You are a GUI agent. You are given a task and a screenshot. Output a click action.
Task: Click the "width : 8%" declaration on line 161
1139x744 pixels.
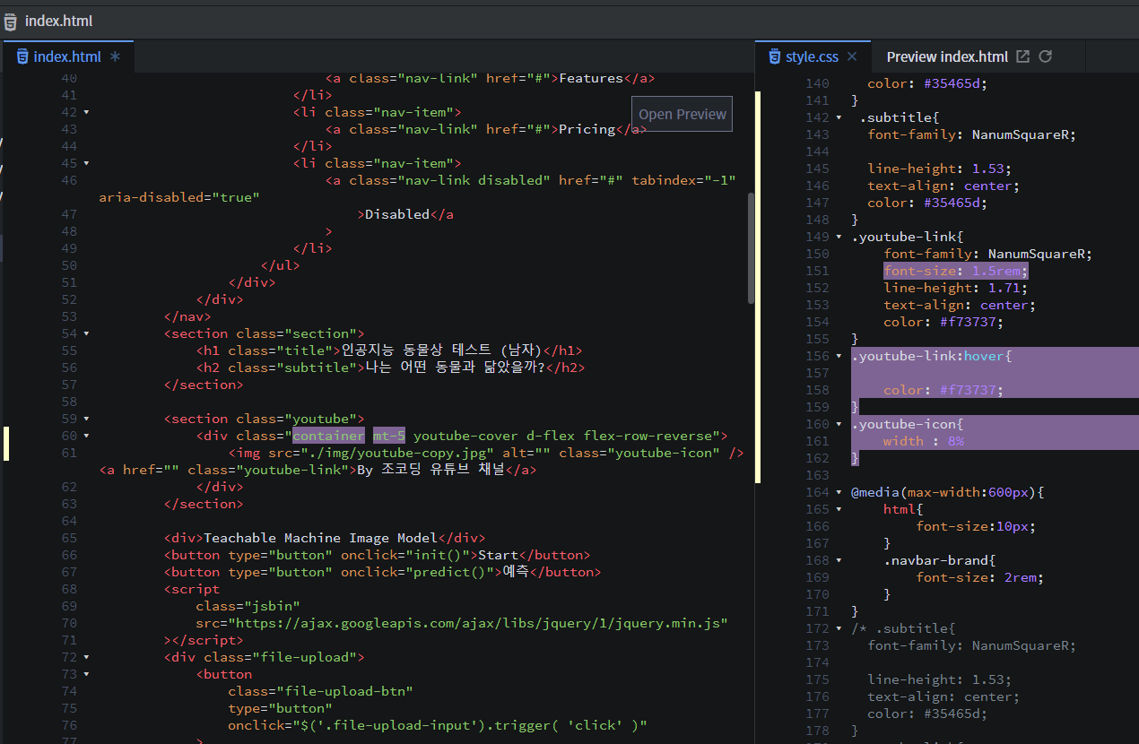[923, 441]
